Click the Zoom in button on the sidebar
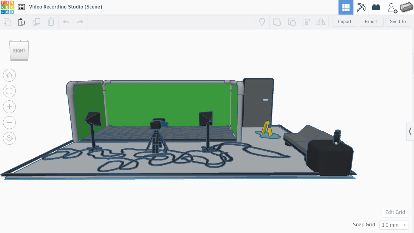This screenshot has width=414, height=233. (9, 107)
